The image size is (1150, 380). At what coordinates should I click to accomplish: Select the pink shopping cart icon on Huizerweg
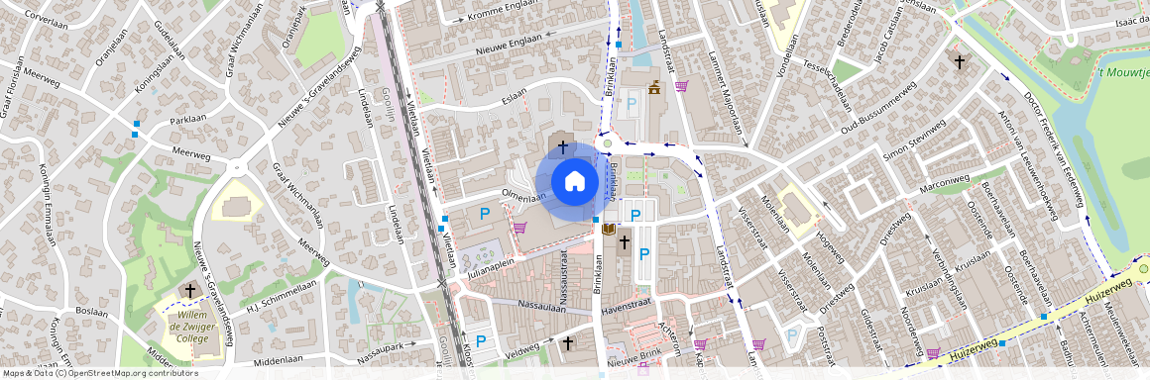(x=933, y=353)
